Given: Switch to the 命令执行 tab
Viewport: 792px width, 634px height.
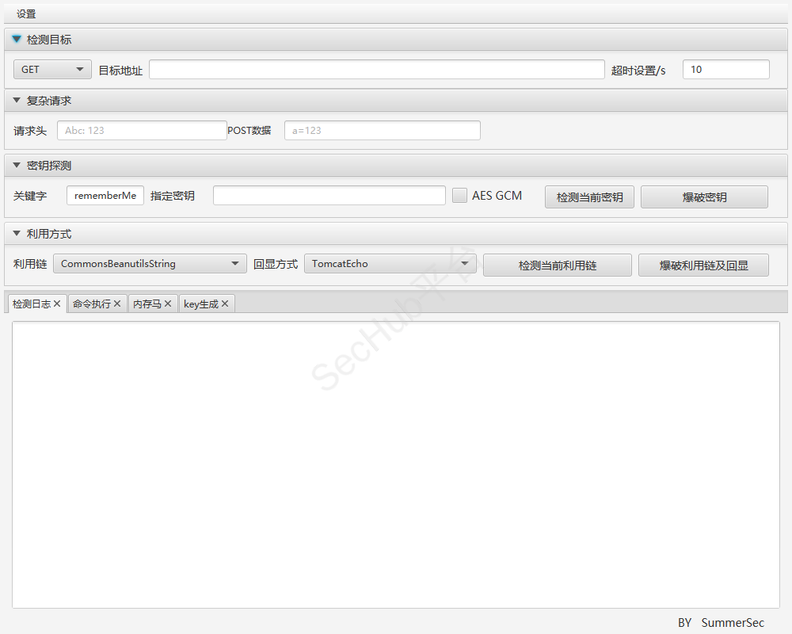Looking at the screenshot, I should [91, 304].
